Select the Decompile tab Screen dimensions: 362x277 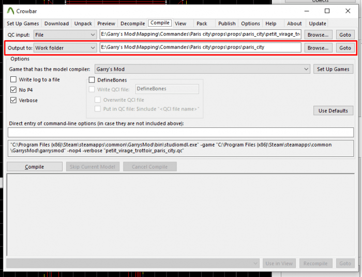[x=133, y=24]
